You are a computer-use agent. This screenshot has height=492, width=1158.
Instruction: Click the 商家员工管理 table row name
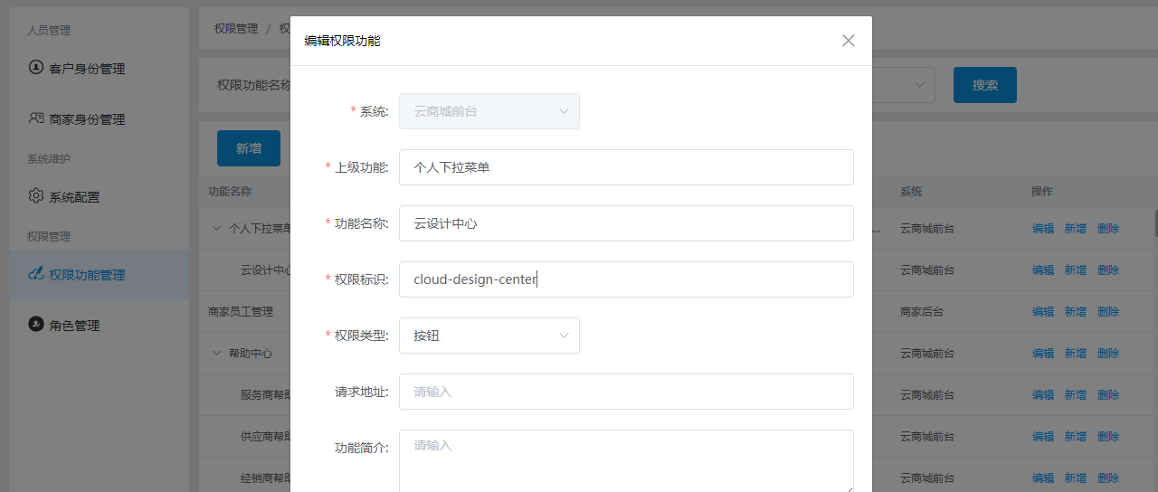pos(241,312)
